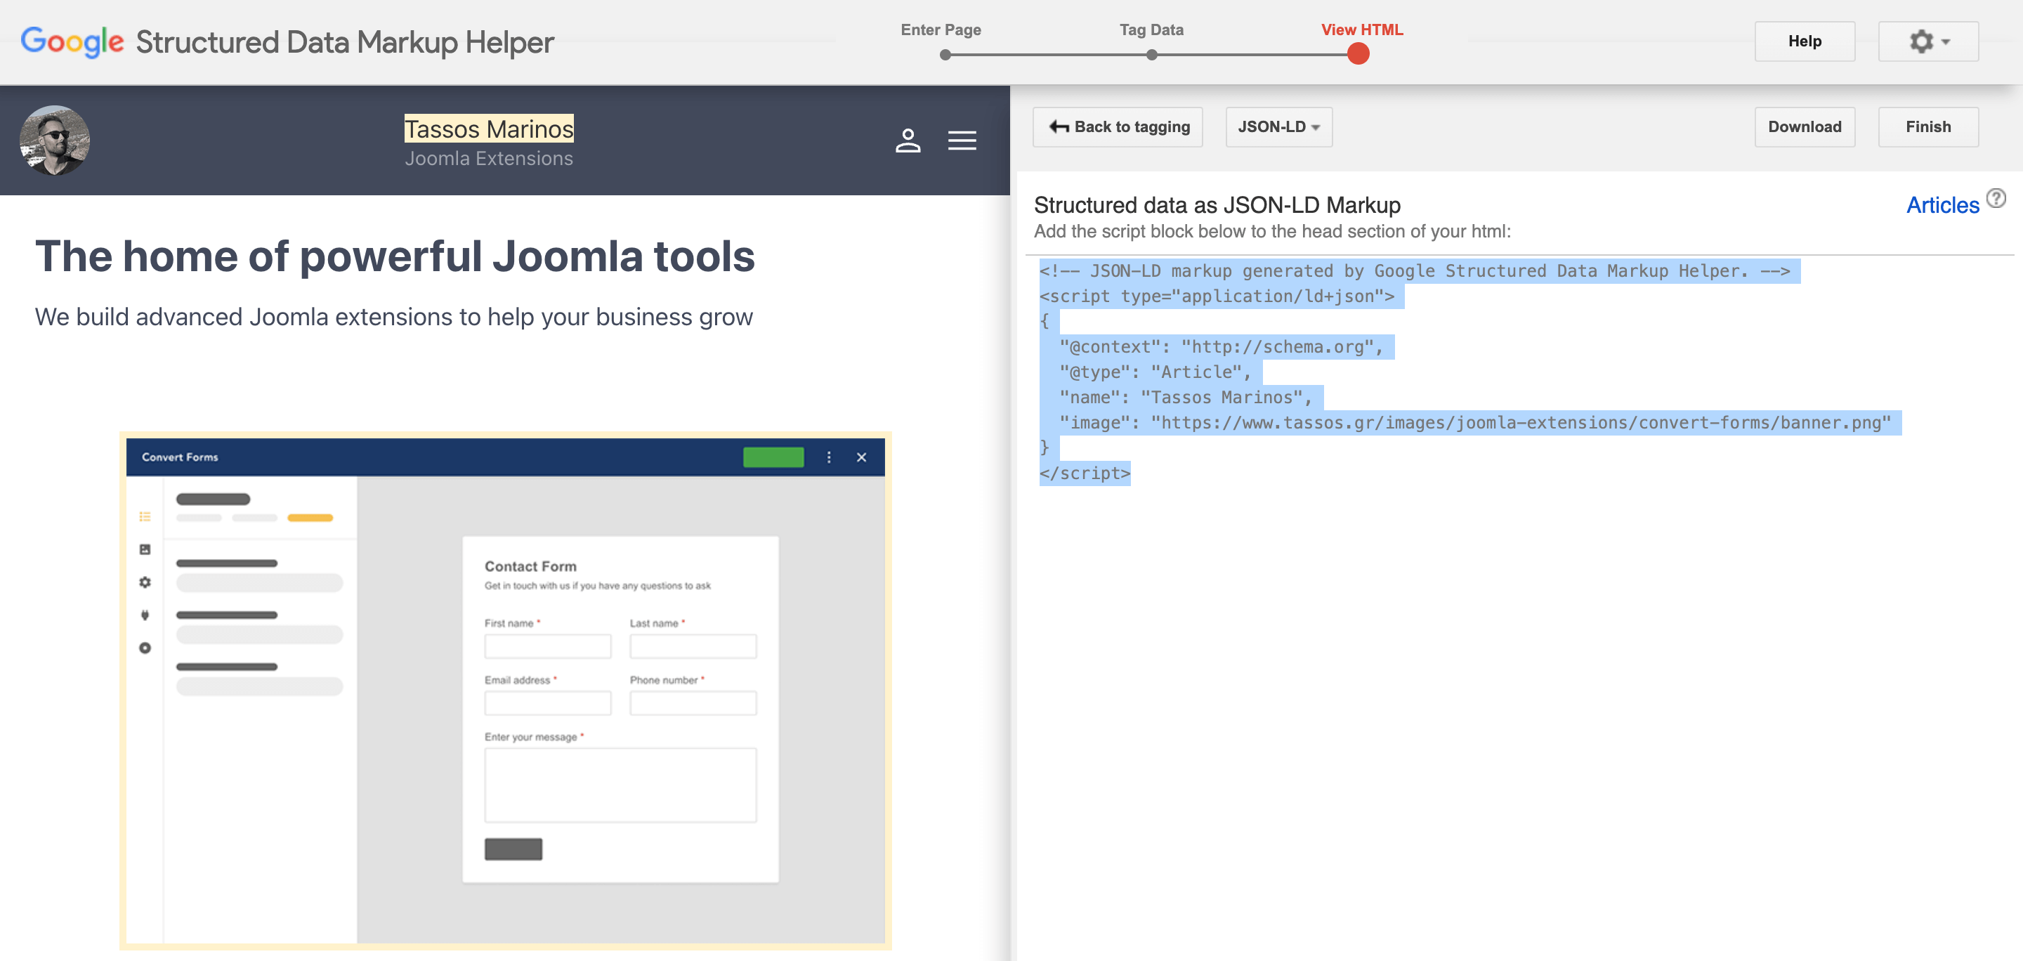Click the 'We build advanced Joomla extensions' subheading
Screen dimensions: 2023x961
pos(393,316)
